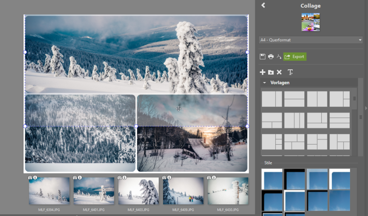The image size is (368, 216).
Task: Go back using the arrow beside Collage
Action: [x=263, y=5]
